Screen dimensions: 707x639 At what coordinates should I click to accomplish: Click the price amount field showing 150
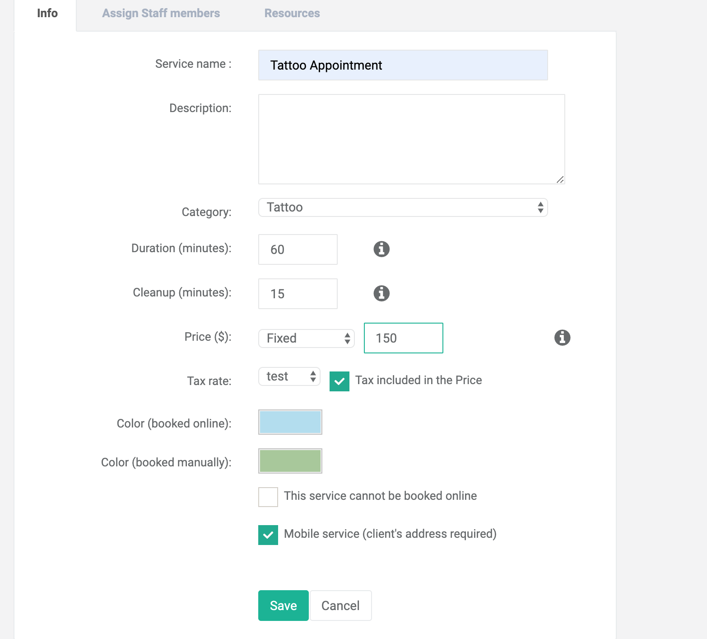(404, 338)
